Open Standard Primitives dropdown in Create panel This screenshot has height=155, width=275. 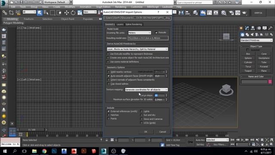point(256,40)
